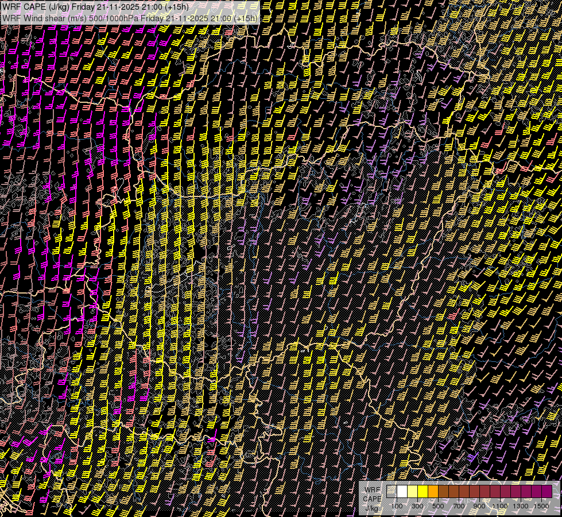Image resolution: width=562 pixels, height=517 pixels.
Task: Select the pale yellow CAPE legend swatch
Action: click(x=413, y=491)
